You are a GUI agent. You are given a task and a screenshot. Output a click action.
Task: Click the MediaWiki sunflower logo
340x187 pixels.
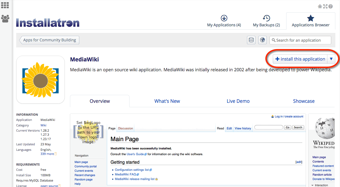click(x=40, y=80)
